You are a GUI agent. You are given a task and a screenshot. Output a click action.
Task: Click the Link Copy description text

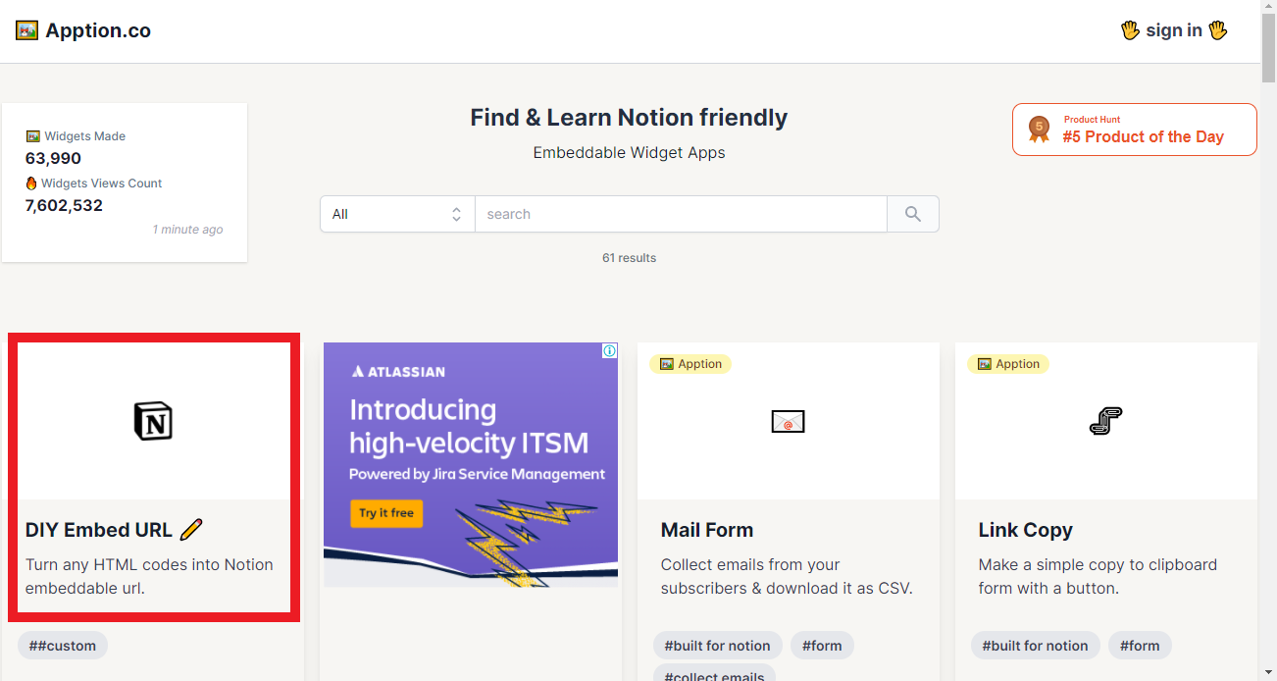(1098, 577)
